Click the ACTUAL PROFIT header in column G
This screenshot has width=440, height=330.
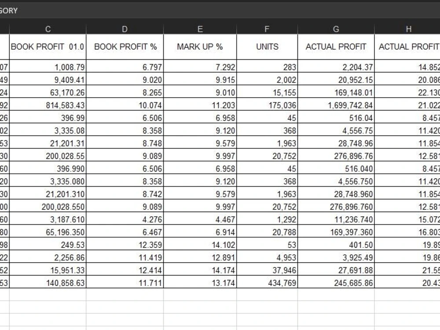click(336, 47)
